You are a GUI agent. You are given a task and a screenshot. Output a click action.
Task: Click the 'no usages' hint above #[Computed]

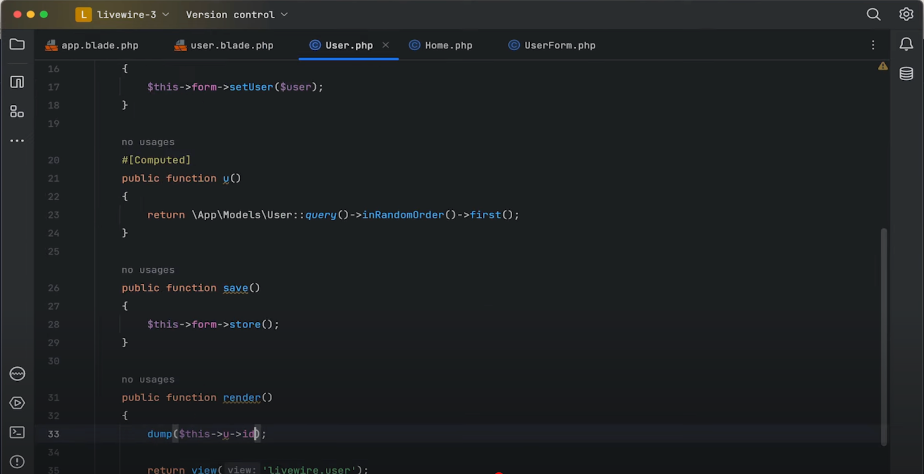click(x=148, y=142)
